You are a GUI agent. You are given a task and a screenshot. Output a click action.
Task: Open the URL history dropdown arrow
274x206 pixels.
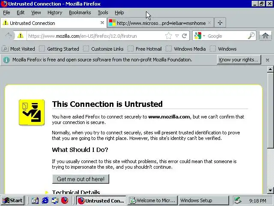click(x=177, y=36)
